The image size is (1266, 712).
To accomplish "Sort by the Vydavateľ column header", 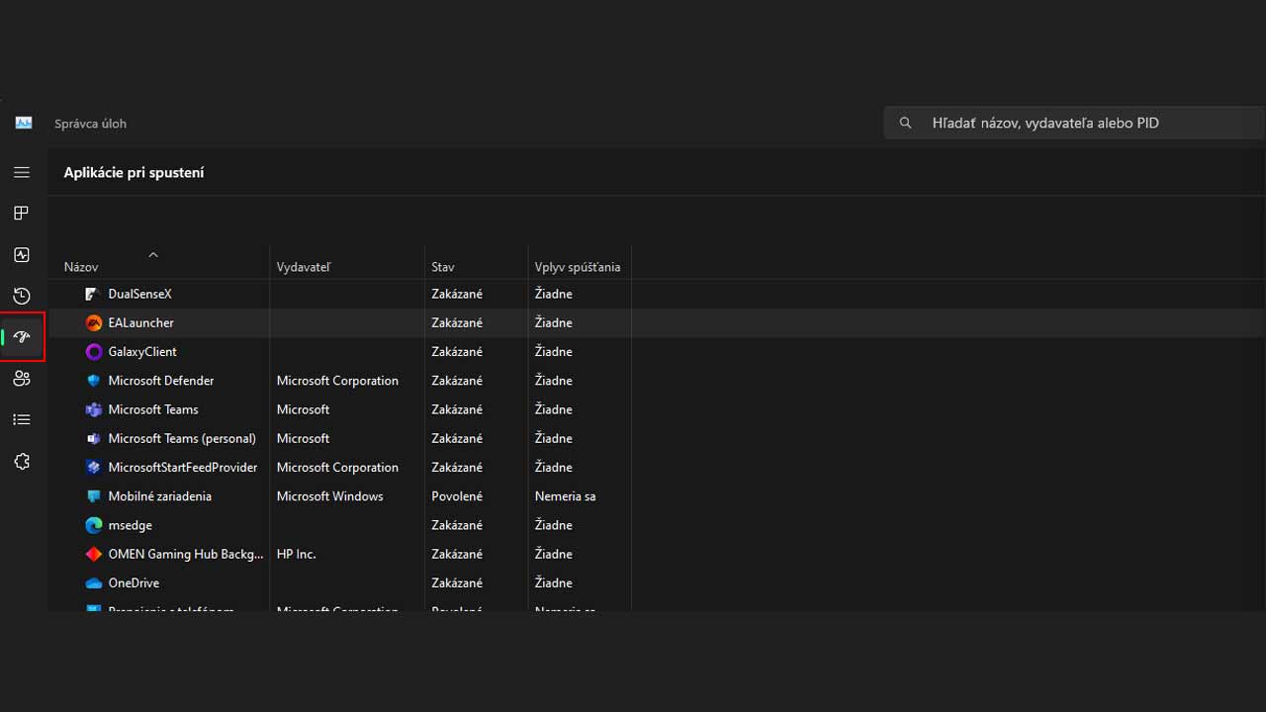I will click(x=304, y=267).
